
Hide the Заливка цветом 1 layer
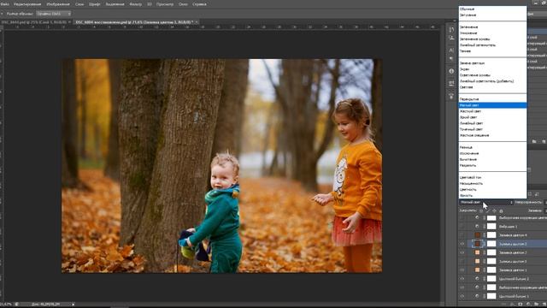pyautogui.click(x=462, y=270)
